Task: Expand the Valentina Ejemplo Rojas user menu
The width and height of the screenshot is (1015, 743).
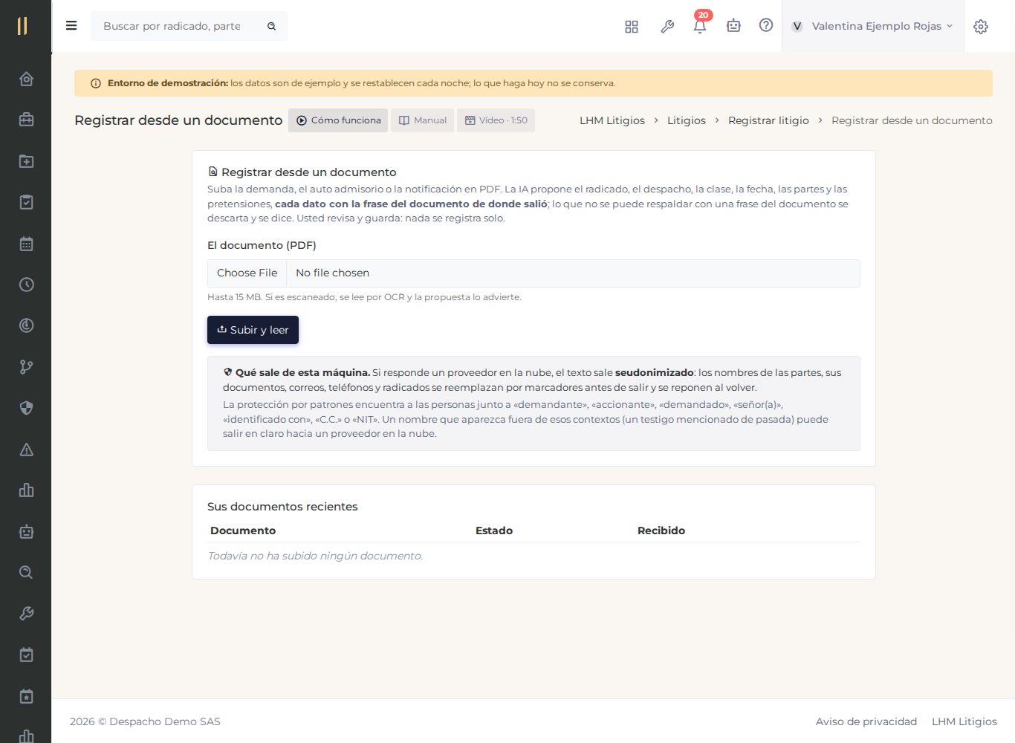Action: click(x=872, y=26)
